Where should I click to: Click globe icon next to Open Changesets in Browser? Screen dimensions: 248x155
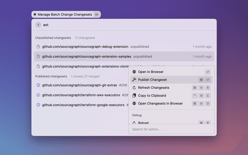pyautogui.click(x=134, y=103)
